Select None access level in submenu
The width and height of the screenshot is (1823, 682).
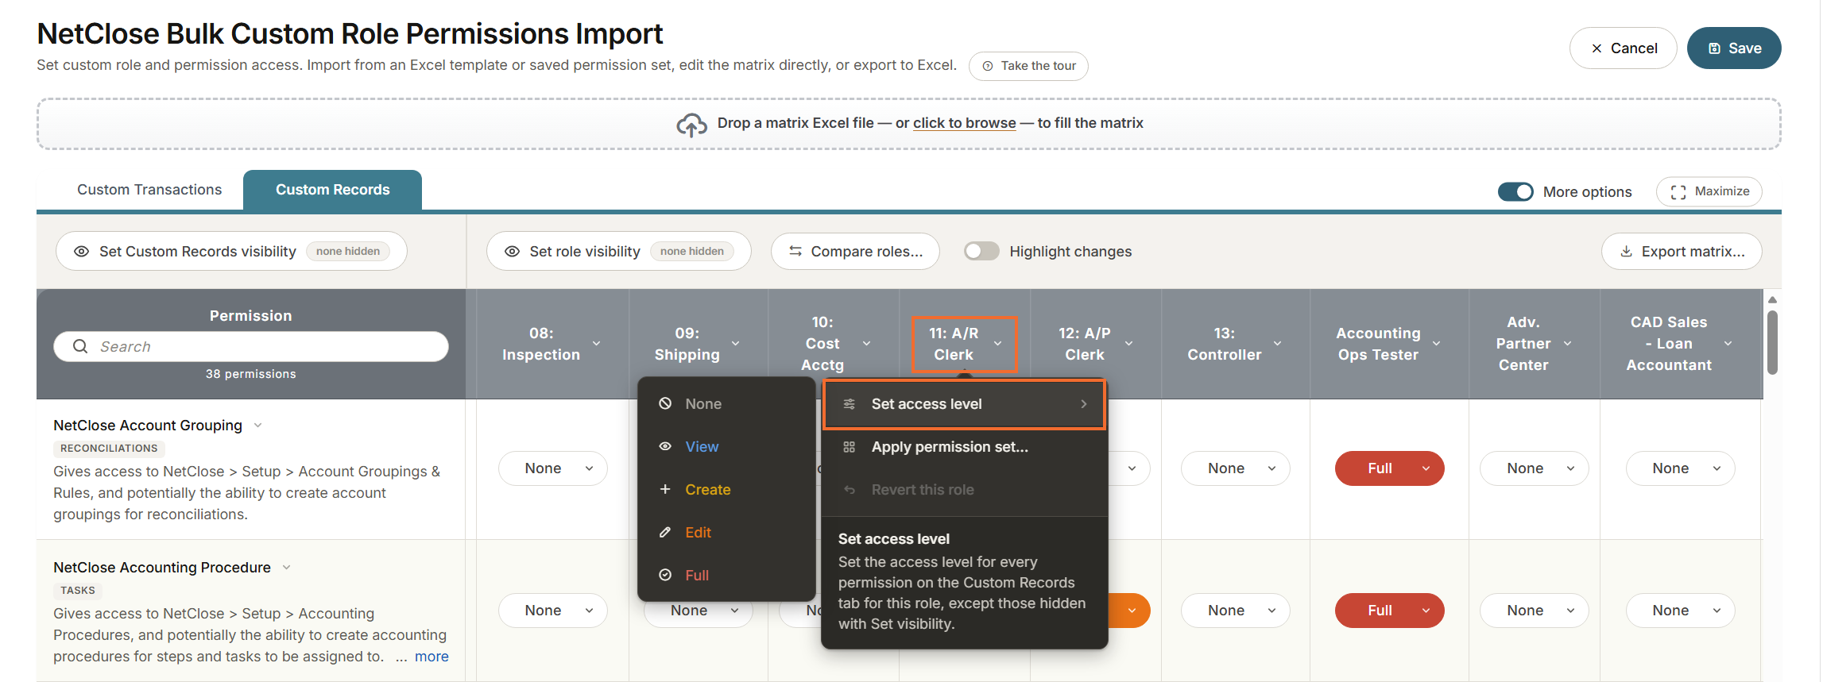[x=726, y=404]
